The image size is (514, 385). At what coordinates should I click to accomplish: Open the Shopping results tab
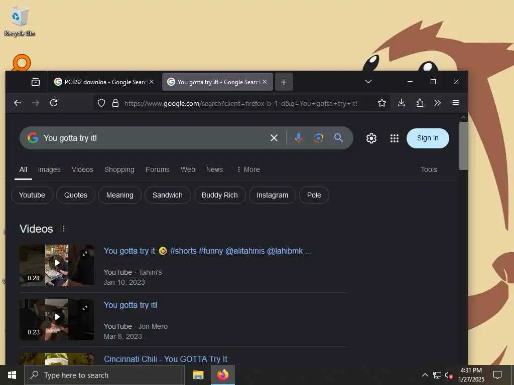tap(119, 169)
